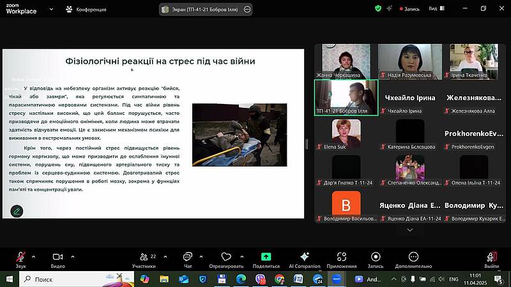The width and height of the screenshot is (511, 287).
Task: Unmute microphone with the Звук button
Action: [x=20, y=257]
